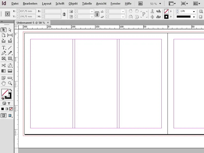Swap fill and stroke colors arrow

[11, 90]
